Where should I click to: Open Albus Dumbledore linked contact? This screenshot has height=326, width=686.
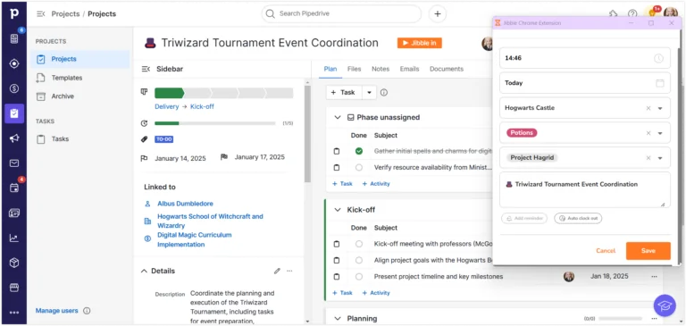point(186,204)
